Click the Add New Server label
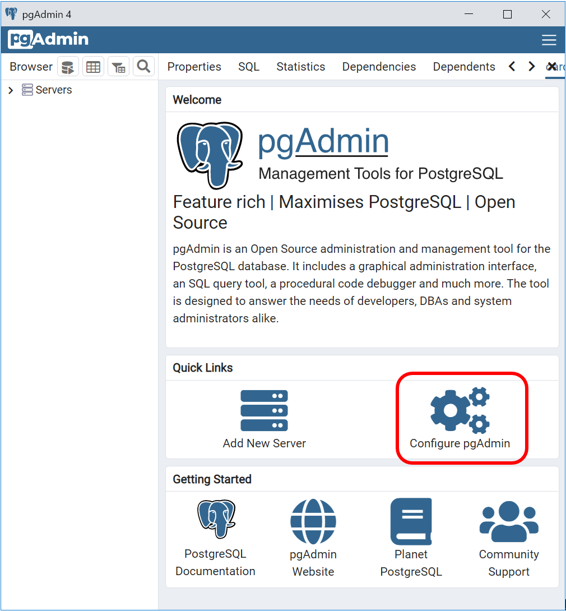Viewport: 566px width, 611px height. [264, 443]
